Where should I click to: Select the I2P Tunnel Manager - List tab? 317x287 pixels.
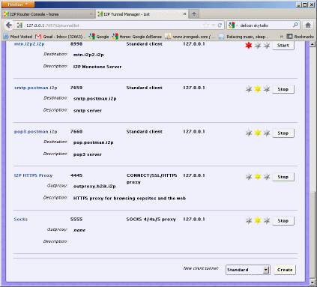pyautogui.click(x=142, y=14)
